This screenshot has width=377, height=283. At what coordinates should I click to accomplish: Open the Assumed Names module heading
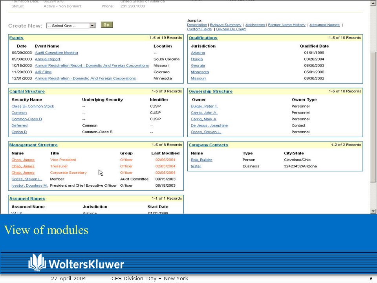pyautogui.click(x=27, y=198)
